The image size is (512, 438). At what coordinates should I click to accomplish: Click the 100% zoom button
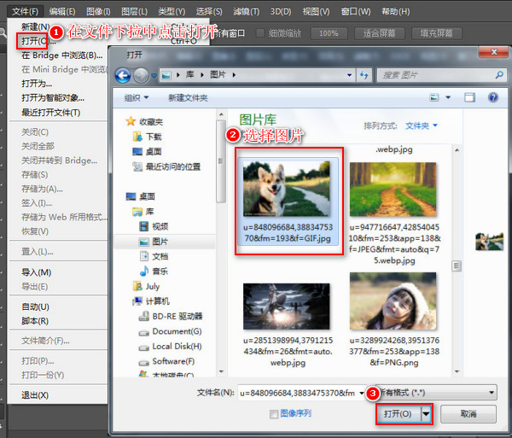point(329,33)
